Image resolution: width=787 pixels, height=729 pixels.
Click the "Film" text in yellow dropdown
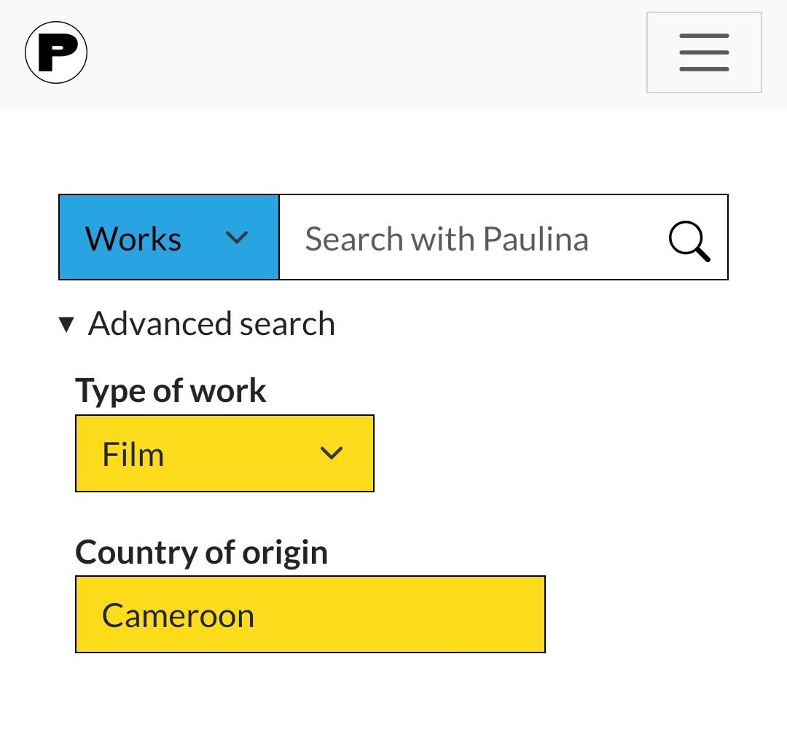click(133, 454)
